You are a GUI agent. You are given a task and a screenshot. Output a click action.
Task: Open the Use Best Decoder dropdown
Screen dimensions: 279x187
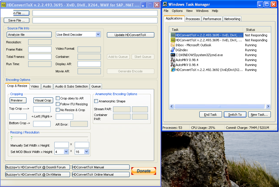tap(98, 34)
